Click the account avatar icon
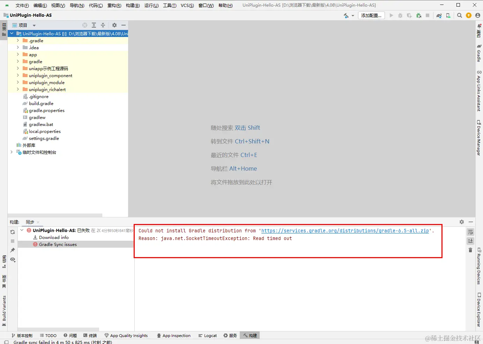Image resolution: width=483 pixels, height=344 pixels. tap(478, 15)
